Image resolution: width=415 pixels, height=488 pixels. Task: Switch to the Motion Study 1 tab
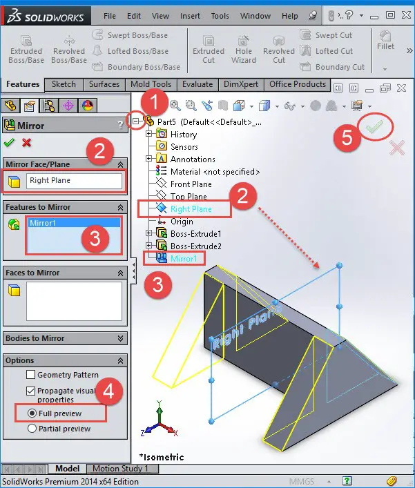click(x=120, y=469)
